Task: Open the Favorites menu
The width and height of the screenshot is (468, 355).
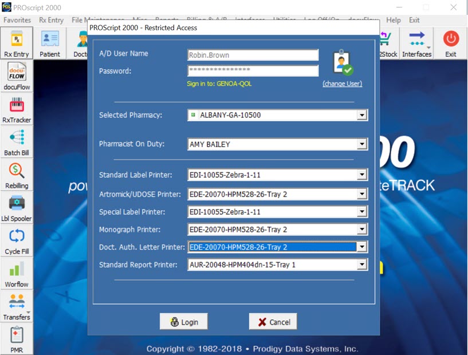Action: pyautogui.click(x=17, y=20)
